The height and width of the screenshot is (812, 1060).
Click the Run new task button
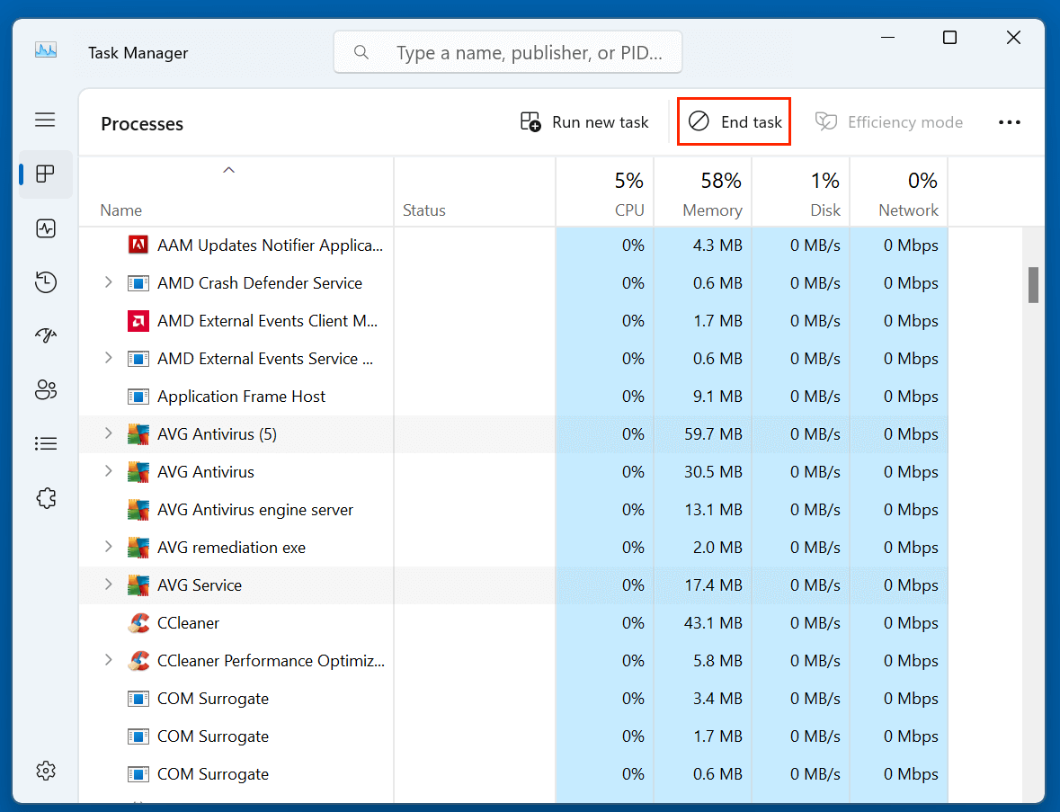pyautogui.click(x=584, y=122)
